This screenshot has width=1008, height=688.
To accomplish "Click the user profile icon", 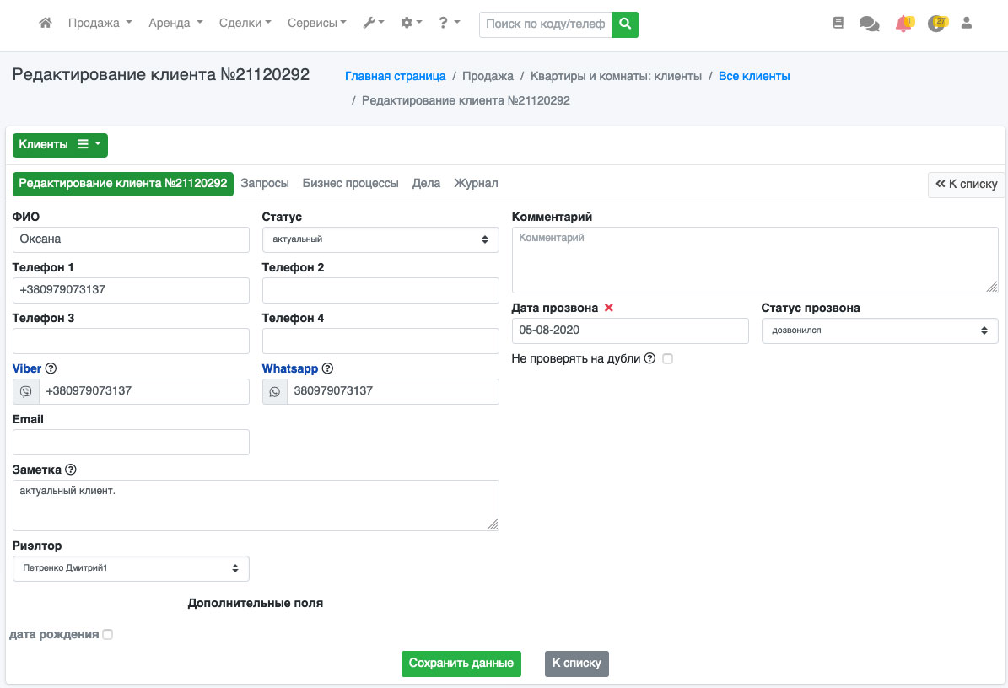I will click(967, 24).
